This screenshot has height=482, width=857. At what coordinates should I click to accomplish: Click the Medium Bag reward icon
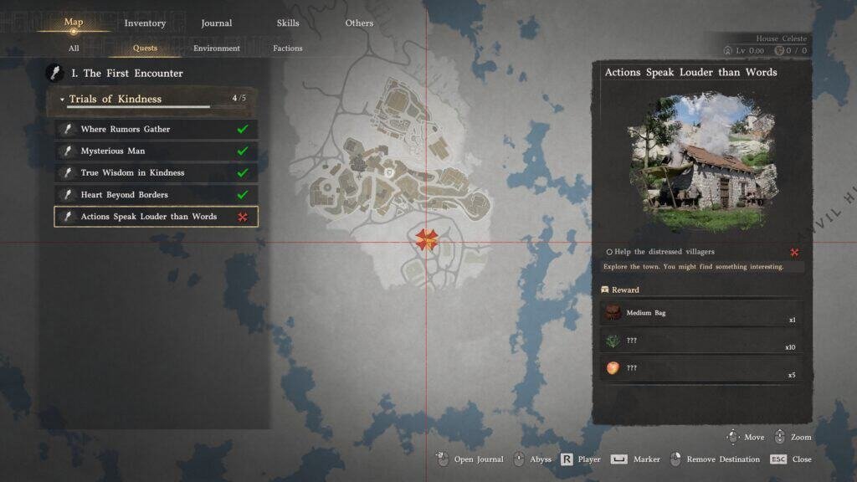(613, 314)
